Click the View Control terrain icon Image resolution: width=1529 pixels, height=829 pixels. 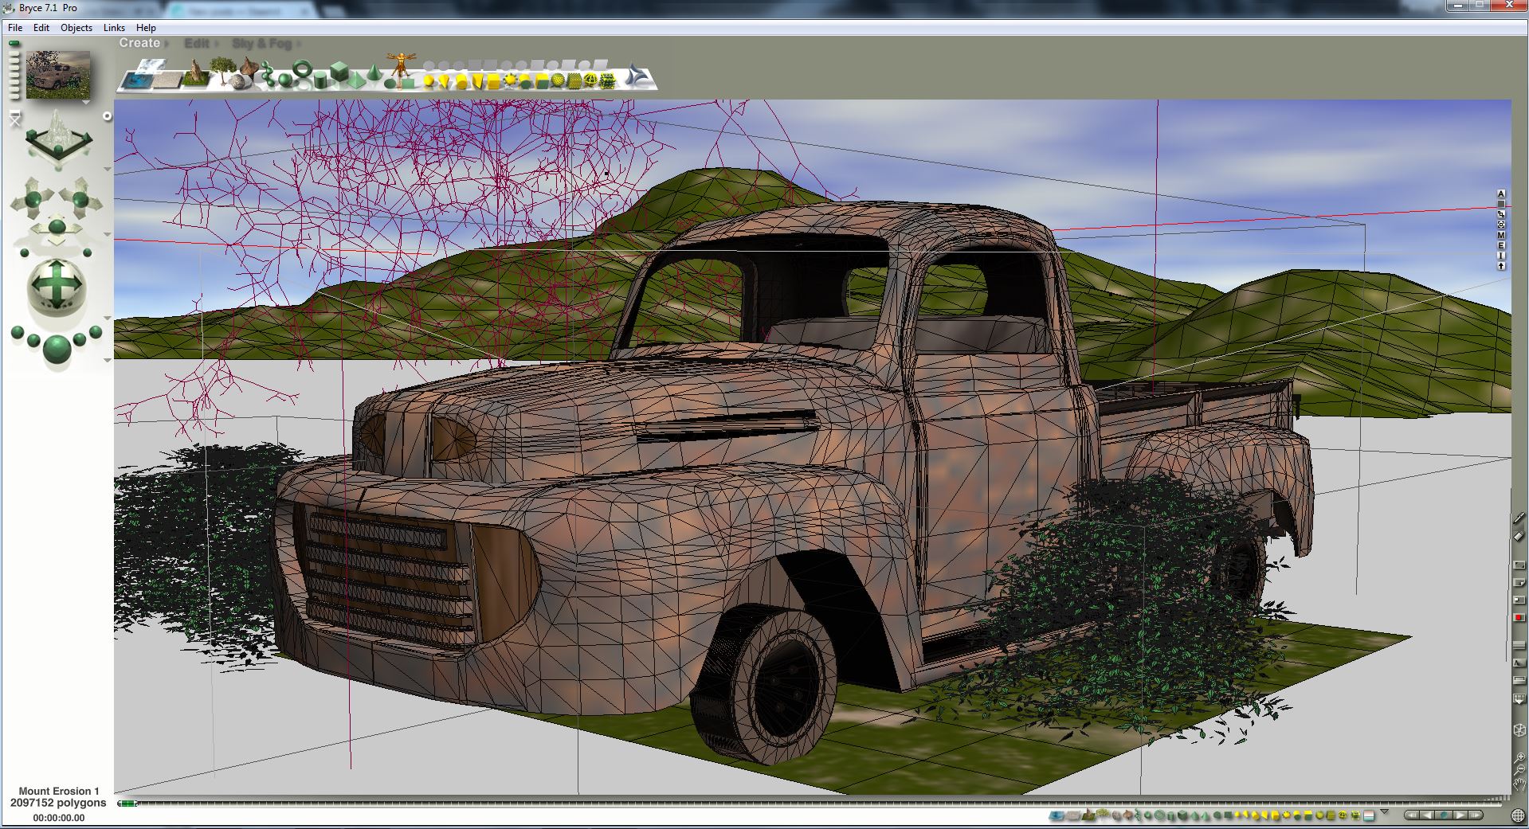pos(59,137)
